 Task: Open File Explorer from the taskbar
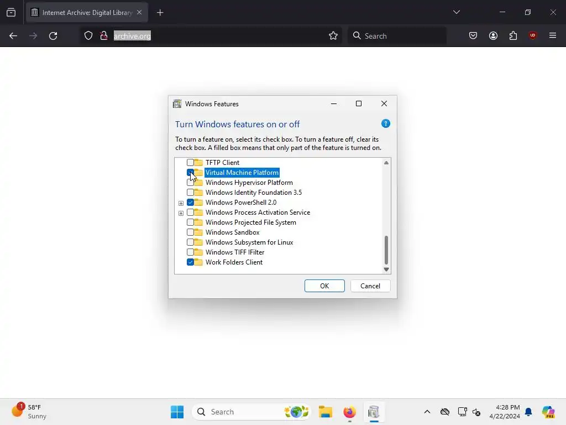326,412
